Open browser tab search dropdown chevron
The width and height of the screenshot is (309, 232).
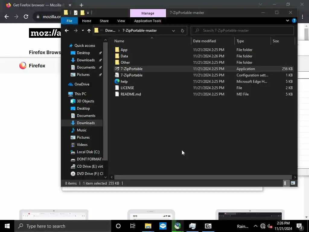(x=260, y=4)
